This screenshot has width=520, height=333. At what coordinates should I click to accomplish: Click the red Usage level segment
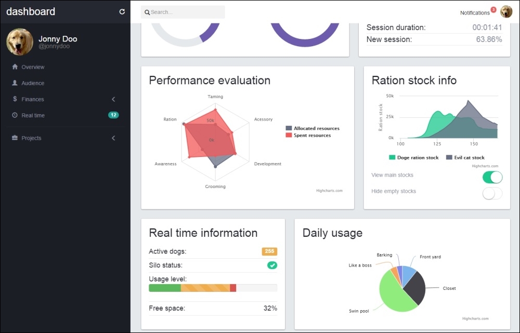tap(233, 288)
